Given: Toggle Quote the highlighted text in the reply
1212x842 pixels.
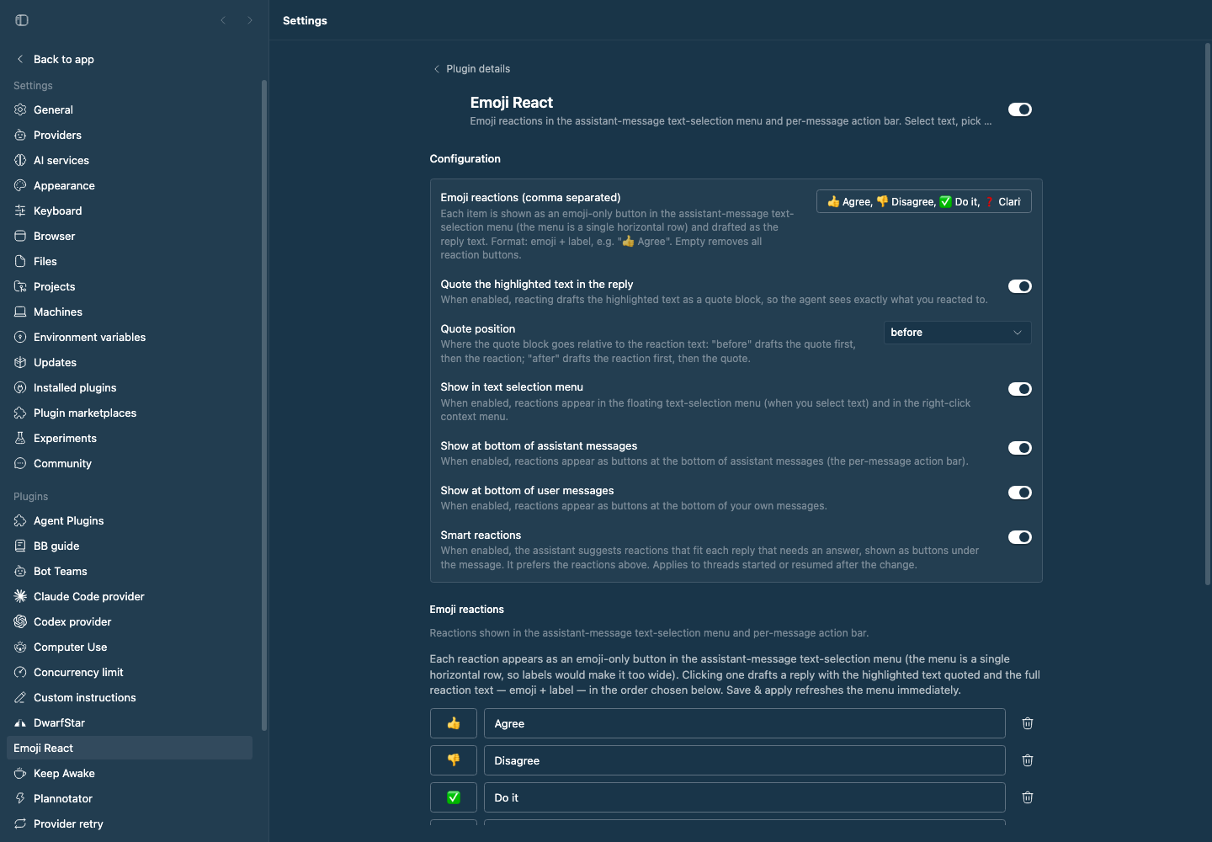Looking at the screenshot, I should [x=1020, y=286].
